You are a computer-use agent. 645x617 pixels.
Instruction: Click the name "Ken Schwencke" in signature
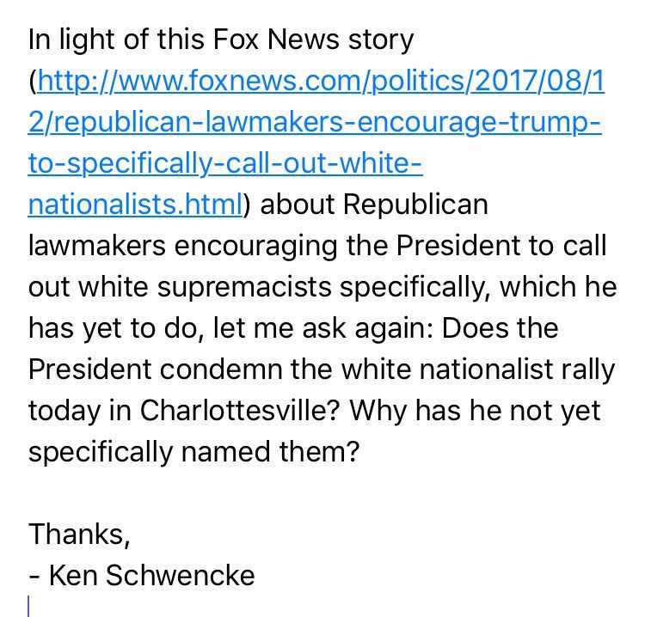click(152, 574)
